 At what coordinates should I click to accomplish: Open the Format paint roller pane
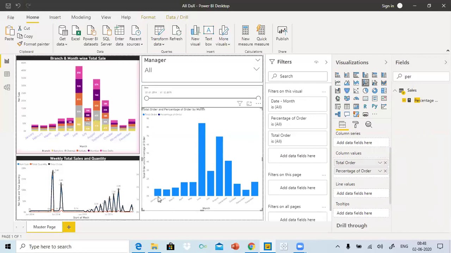coord(356,125)
